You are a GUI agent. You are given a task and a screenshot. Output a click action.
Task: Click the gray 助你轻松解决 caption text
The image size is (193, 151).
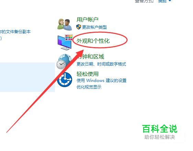pyautogui.click(x=160, y=137)
